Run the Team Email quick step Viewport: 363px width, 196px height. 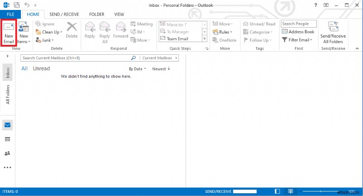(x=180, y=39)
